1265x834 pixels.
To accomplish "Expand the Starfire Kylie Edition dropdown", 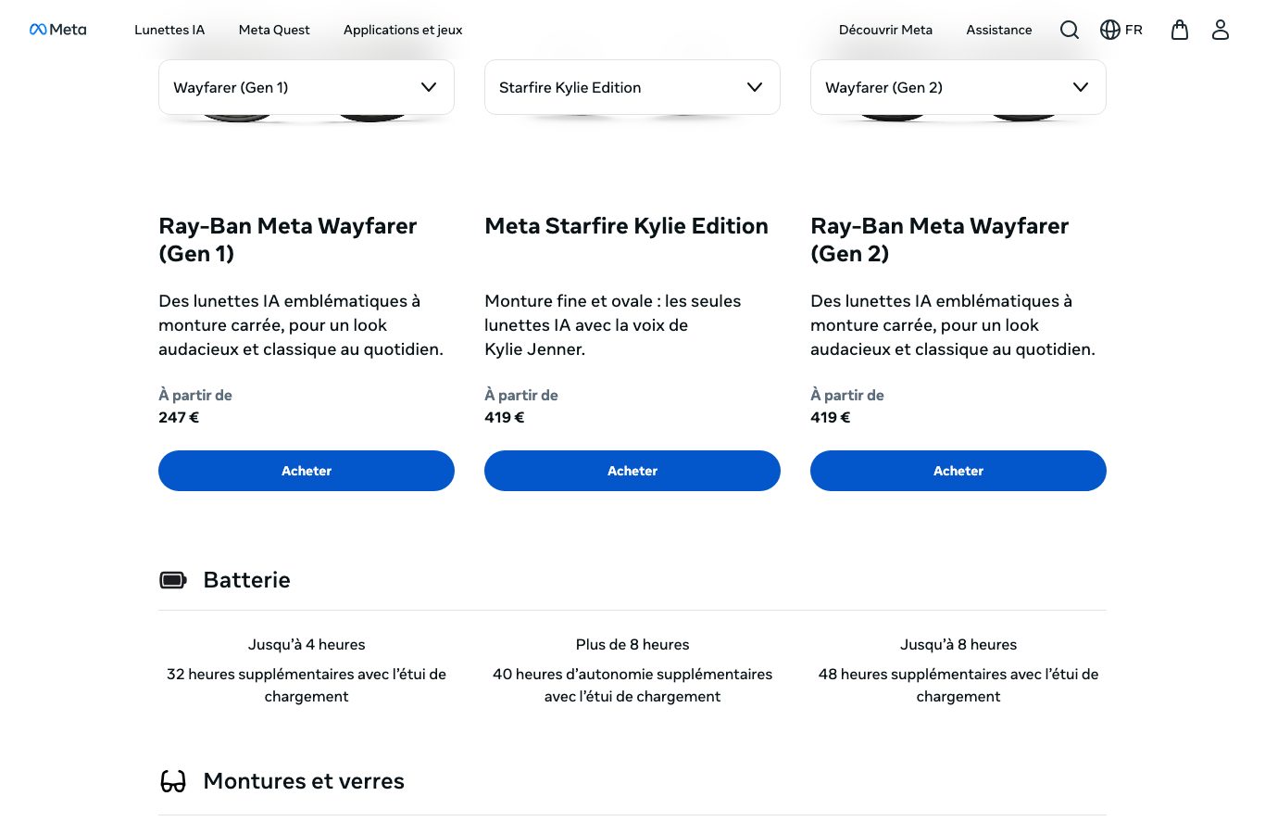I will pyautogui.click(x=632, y=87).
